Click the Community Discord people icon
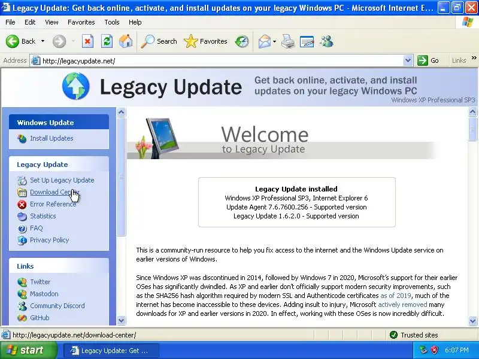Screen dimensions: 479x359 coord(22,306)
